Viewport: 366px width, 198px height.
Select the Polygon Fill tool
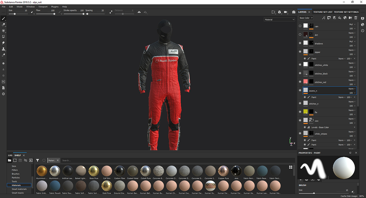3,37
